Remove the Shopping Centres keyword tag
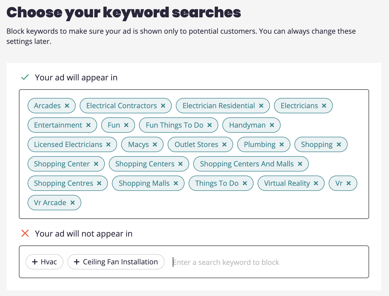The height and width of the screenshot is (296, 389). click(x=99, y=183)
